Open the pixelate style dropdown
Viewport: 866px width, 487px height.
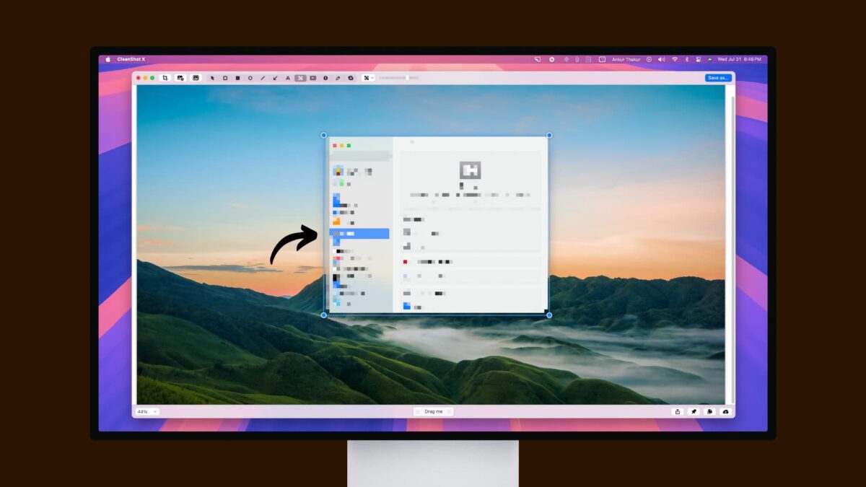click(x=368, y=78)
